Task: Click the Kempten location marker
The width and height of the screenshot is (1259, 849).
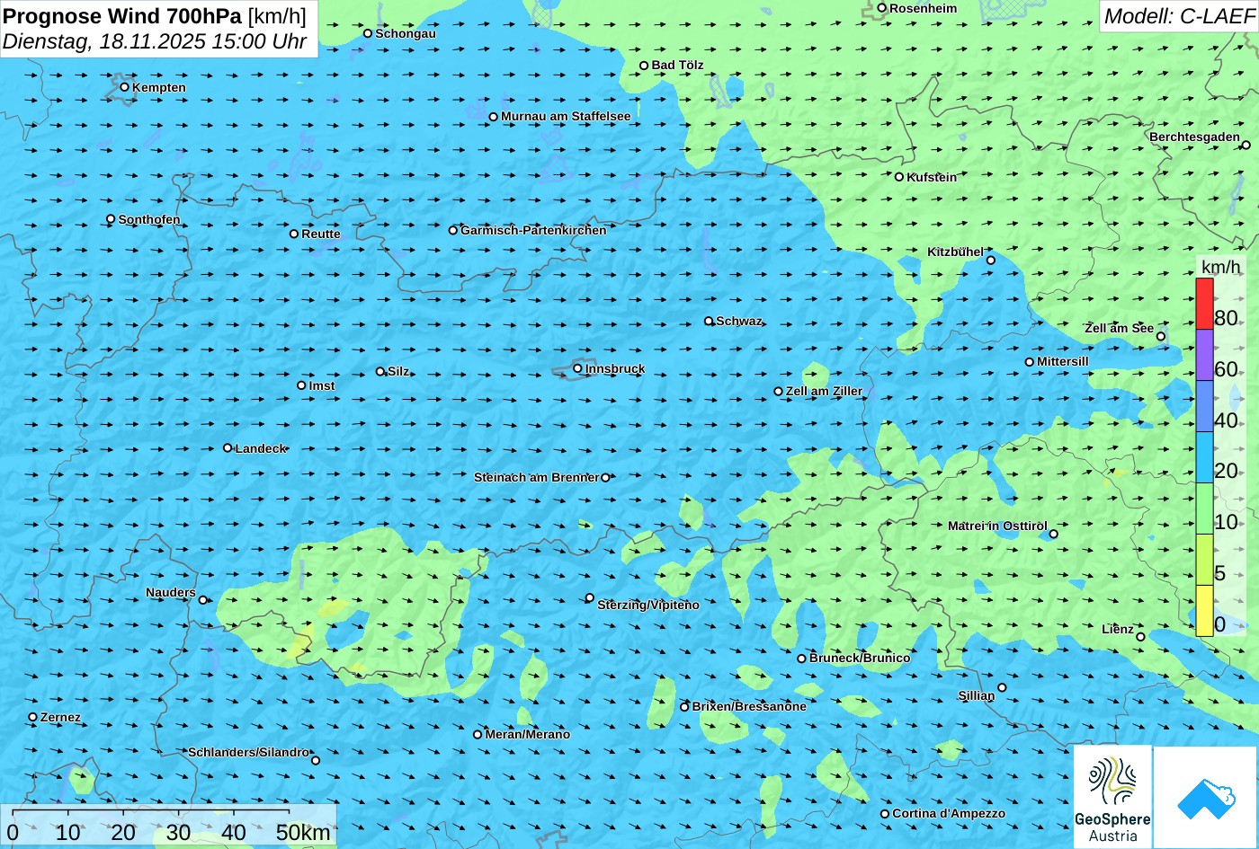Action: click(x=124, y=87)
